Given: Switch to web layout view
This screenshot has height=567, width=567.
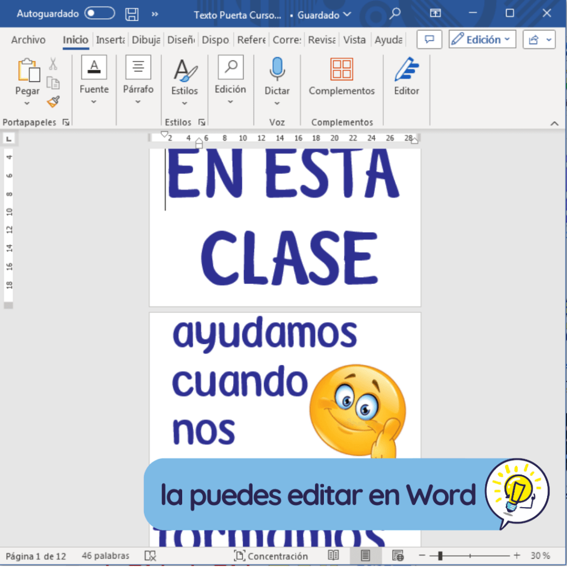Looking at the screenshot, I should pos(398,555).
